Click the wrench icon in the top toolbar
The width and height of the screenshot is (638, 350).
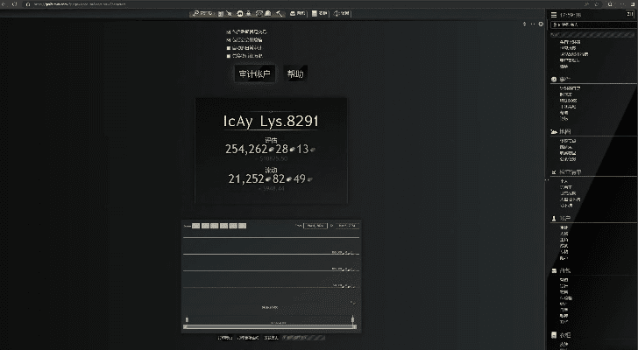click(279, 14)
